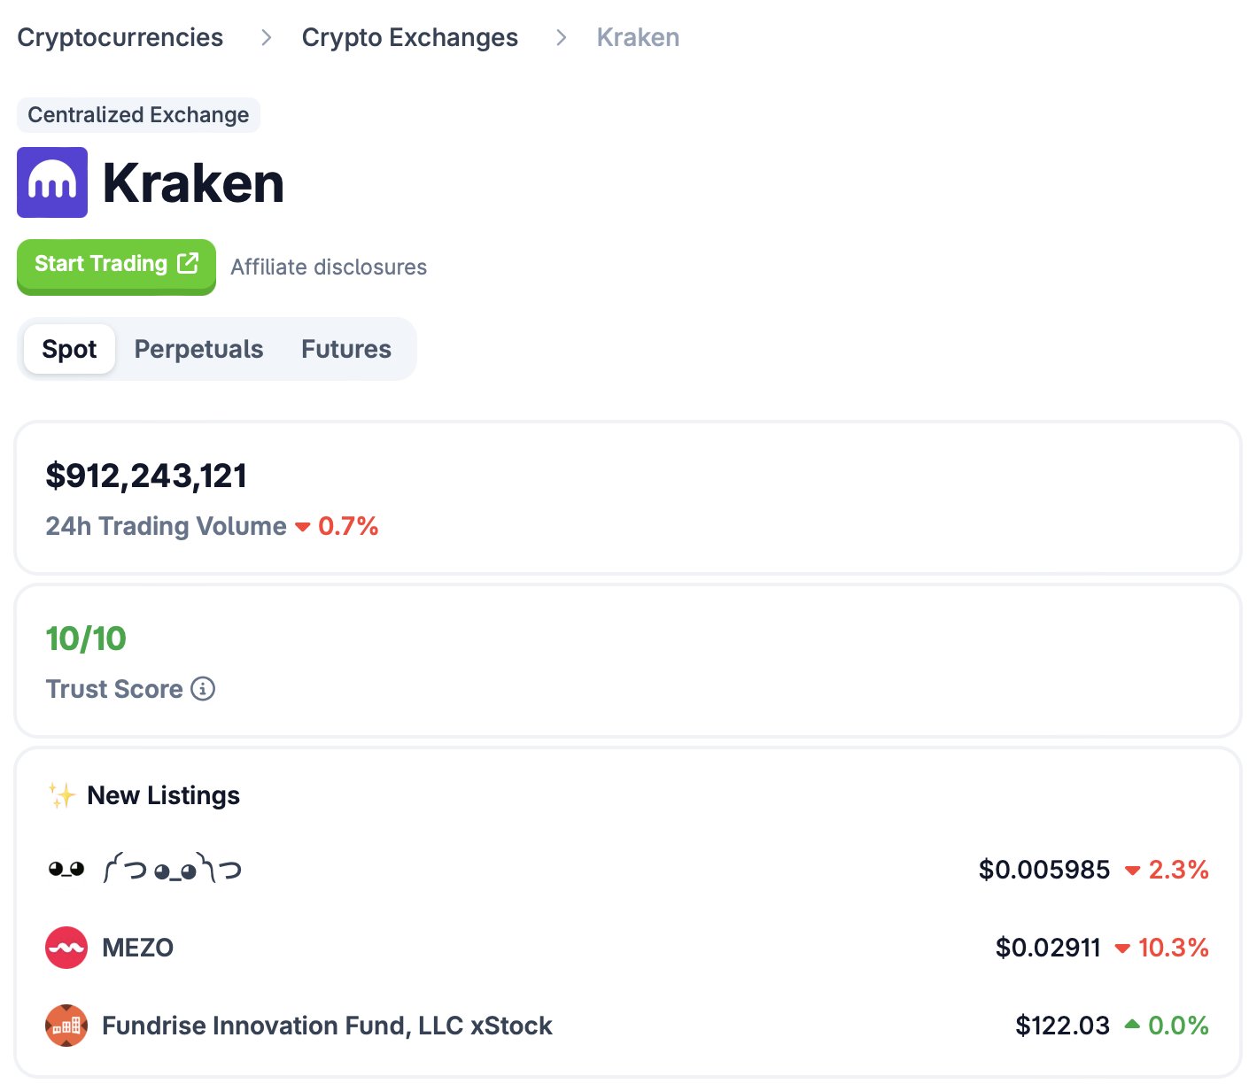This screenshot has height=1084, width=1249.
Task: Click the googly-eyes token icon
Action: click(x=66, y=870)
